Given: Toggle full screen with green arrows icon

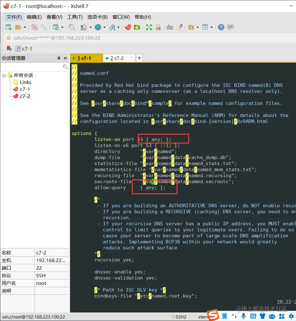Looking at the screenshot, I should click(x=149, y=27).
